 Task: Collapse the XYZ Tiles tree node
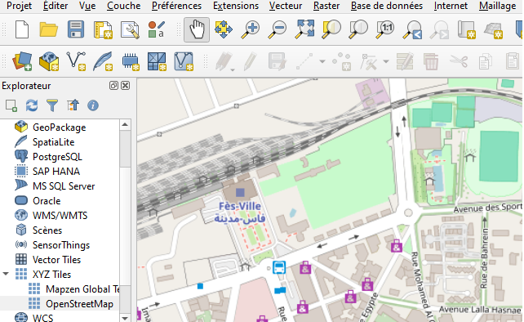point(6,274)
